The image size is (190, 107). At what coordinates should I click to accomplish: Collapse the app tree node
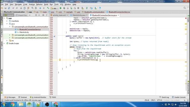pos(4,18)
